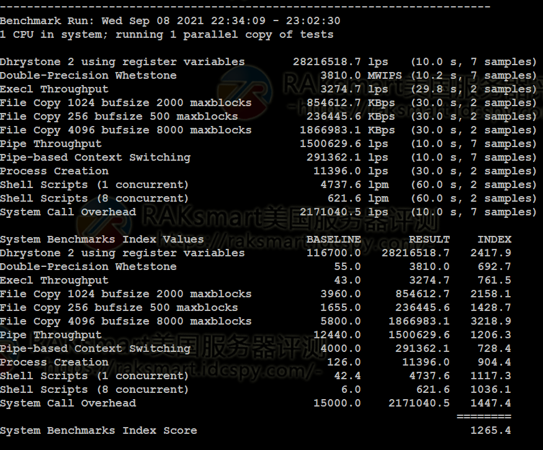543x450 pixels.
Task: Click Process Creation value 11396.0 lps
Action: pos(351,171)
